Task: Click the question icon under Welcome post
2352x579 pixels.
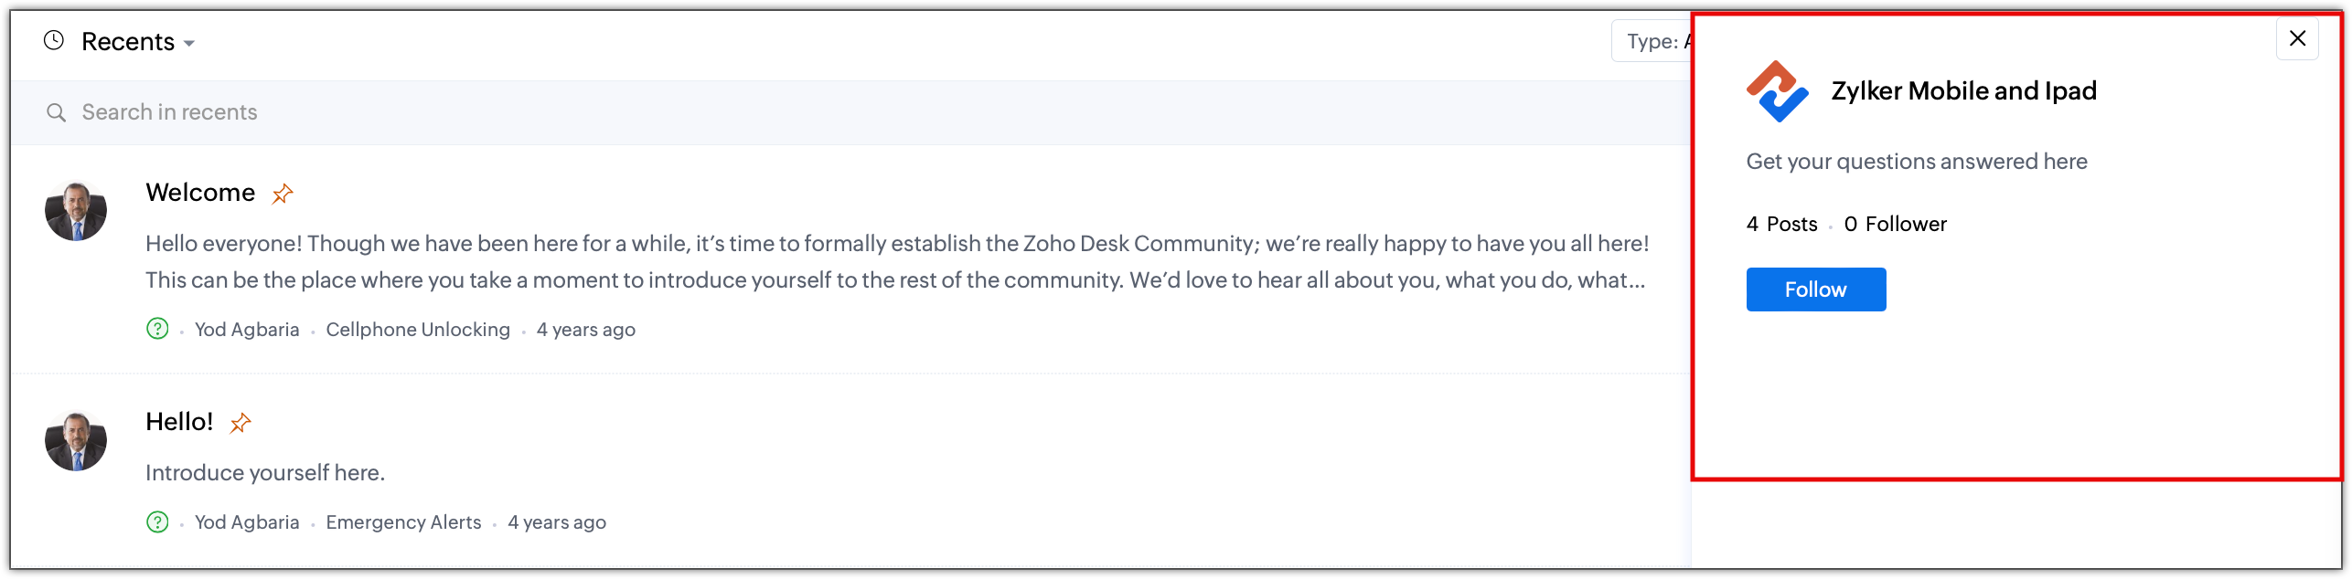Action: pos(157,329)
